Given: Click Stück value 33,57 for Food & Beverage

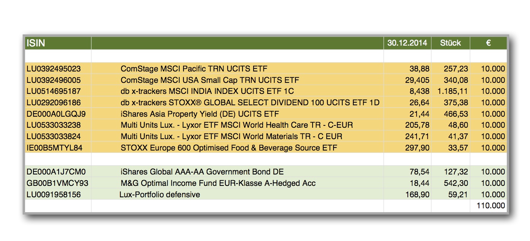Looking at the screenshot, I should tap(458, 147).
